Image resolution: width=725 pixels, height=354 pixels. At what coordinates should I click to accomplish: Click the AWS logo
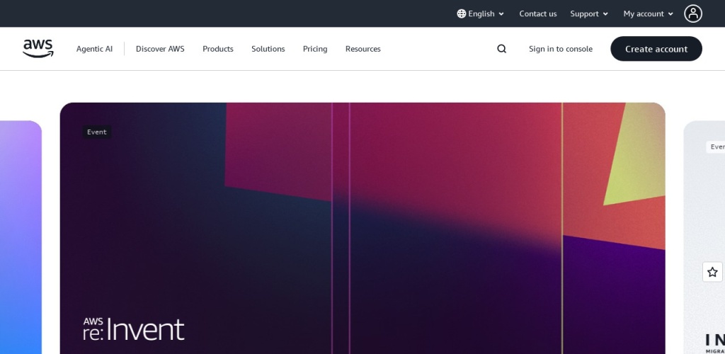[38, 49]
